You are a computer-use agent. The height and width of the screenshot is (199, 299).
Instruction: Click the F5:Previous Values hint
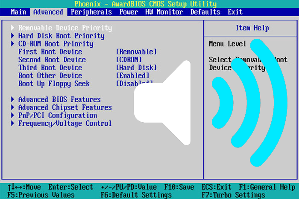coord(41,195)
